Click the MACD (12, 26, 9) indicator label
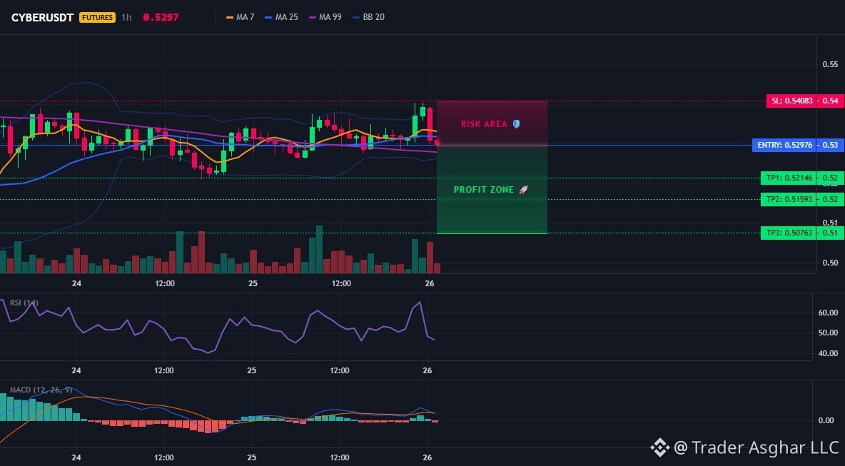The width and height of the screenshot is (845, 466). [x=41, y=390]
